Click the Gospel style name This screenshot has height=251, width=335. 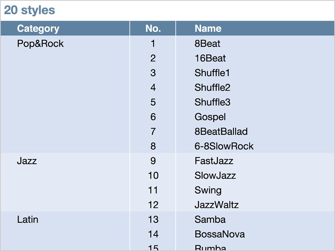coord(210,117)
